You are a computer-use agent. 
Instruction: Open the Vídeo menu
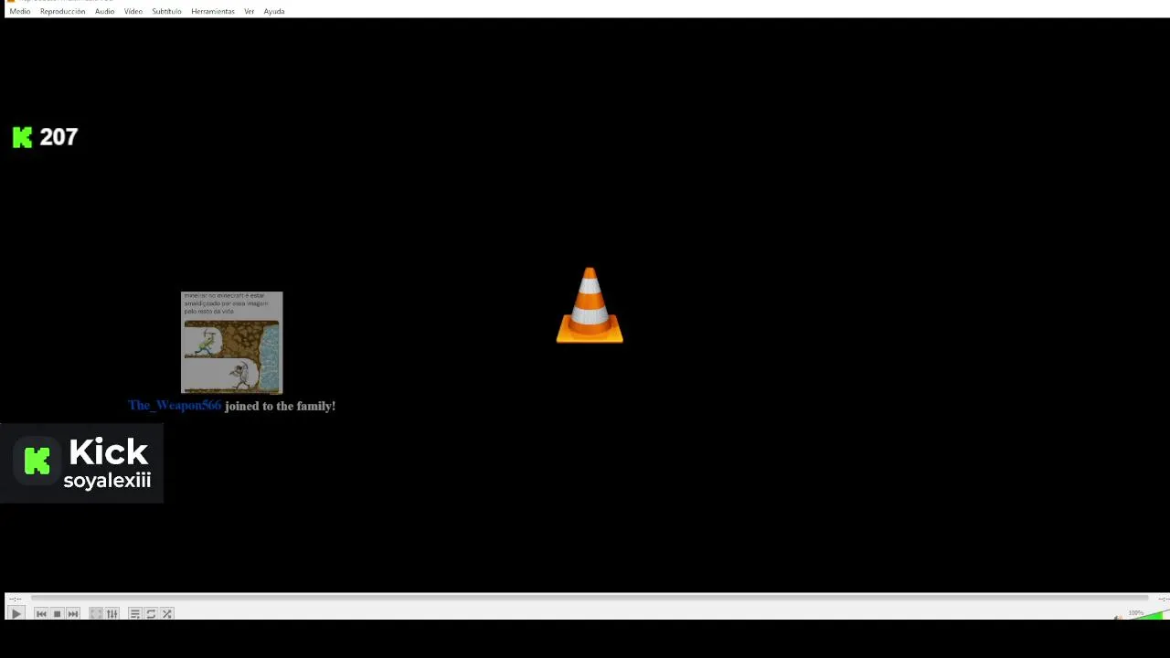(133, 11)
